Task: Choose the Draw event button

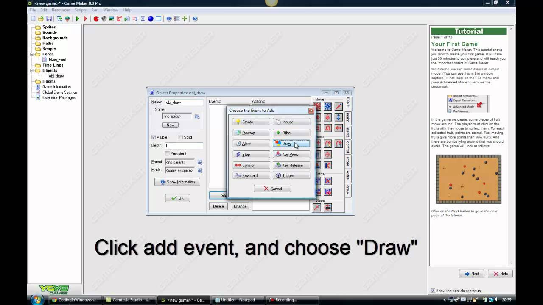Action: [291, 144]
